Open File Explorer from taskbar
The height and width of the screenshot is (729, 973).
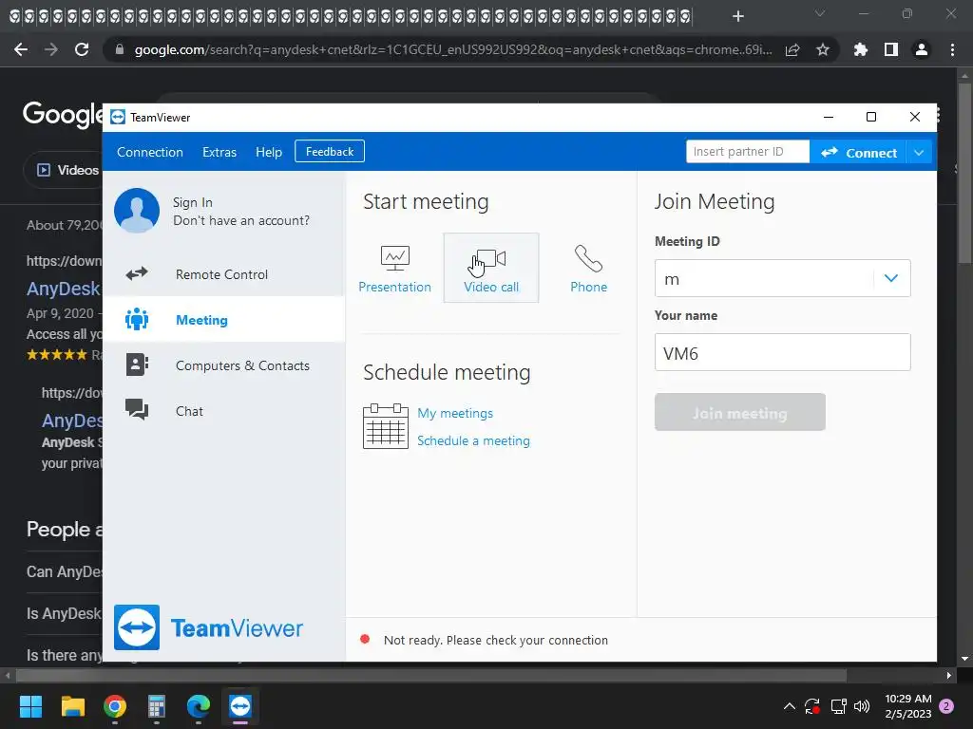pos(72,706)
